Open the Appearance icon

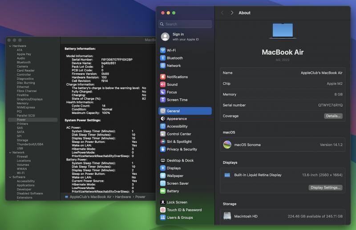(x=163, y=118)
